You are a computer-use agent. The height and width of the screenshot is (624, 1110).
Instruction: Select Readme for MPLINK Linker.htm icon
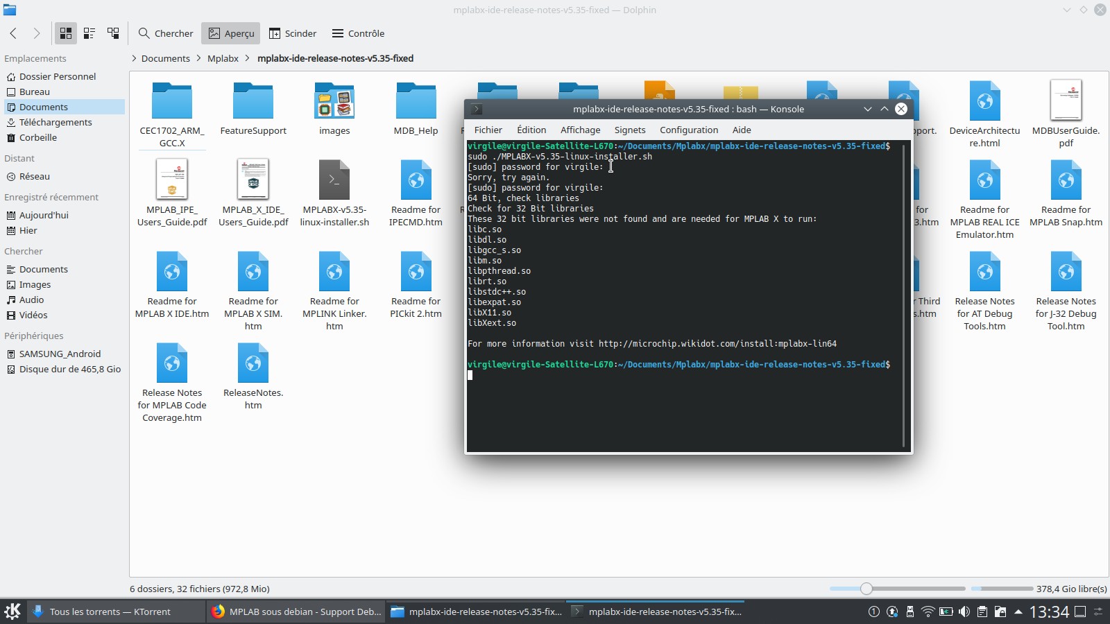pos(334,271)
